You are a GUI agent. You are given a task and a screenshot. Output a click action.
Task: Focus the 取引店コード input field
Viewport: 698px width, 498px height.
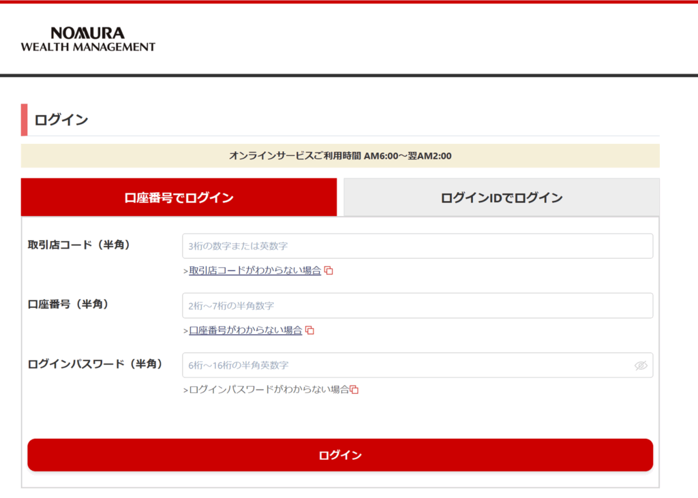(x=417, y=246)
